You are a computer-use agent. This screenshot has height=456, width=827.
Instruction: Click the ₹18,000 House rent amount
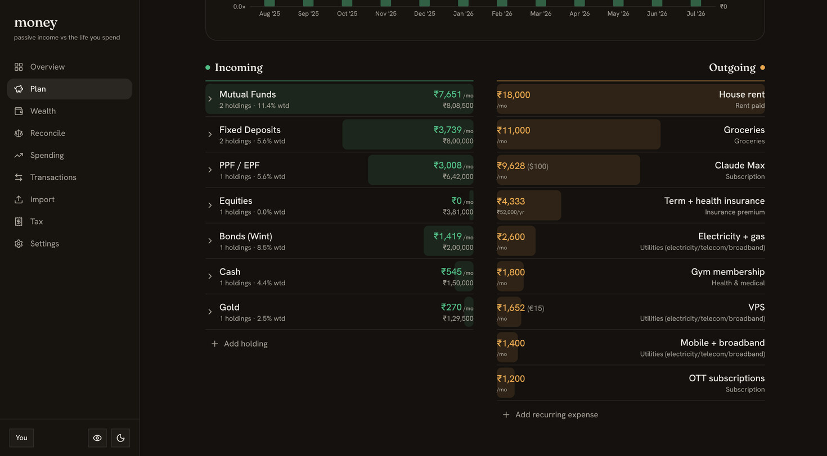click(x=514, y=95)
